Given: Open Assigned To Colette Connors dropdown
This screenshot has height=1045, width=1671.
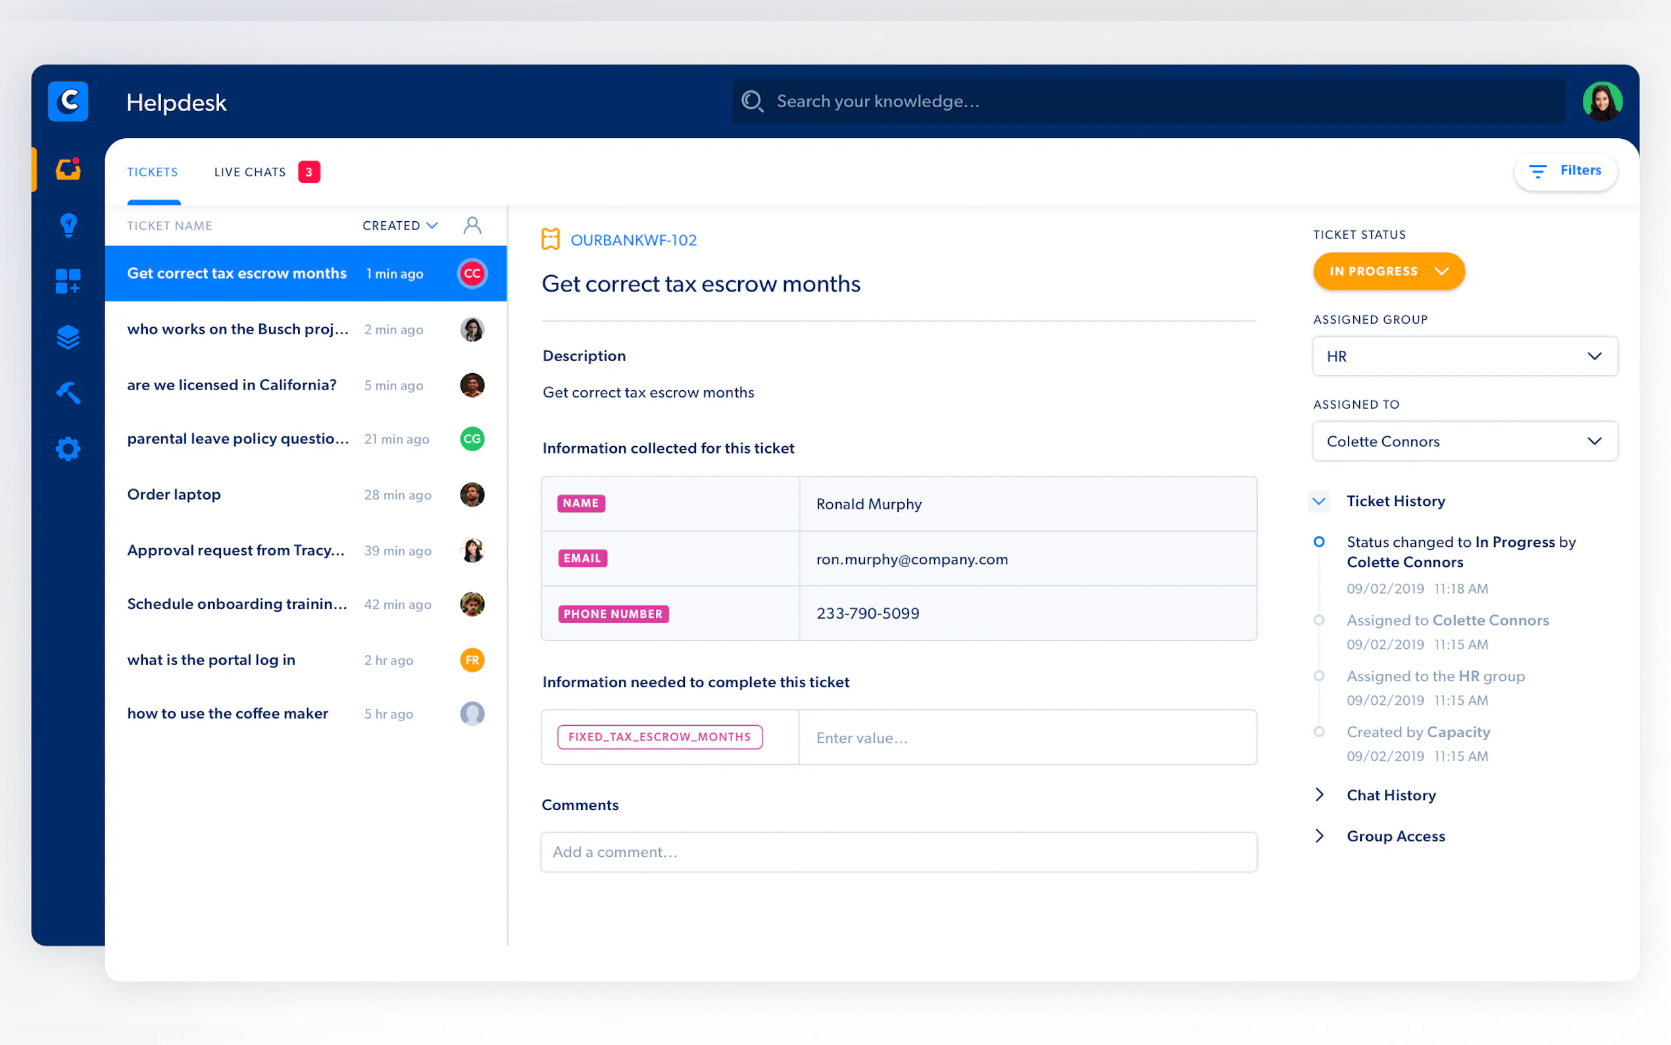Looking at the screenshot, I should pyautogui.click(x=1464, y=442).
